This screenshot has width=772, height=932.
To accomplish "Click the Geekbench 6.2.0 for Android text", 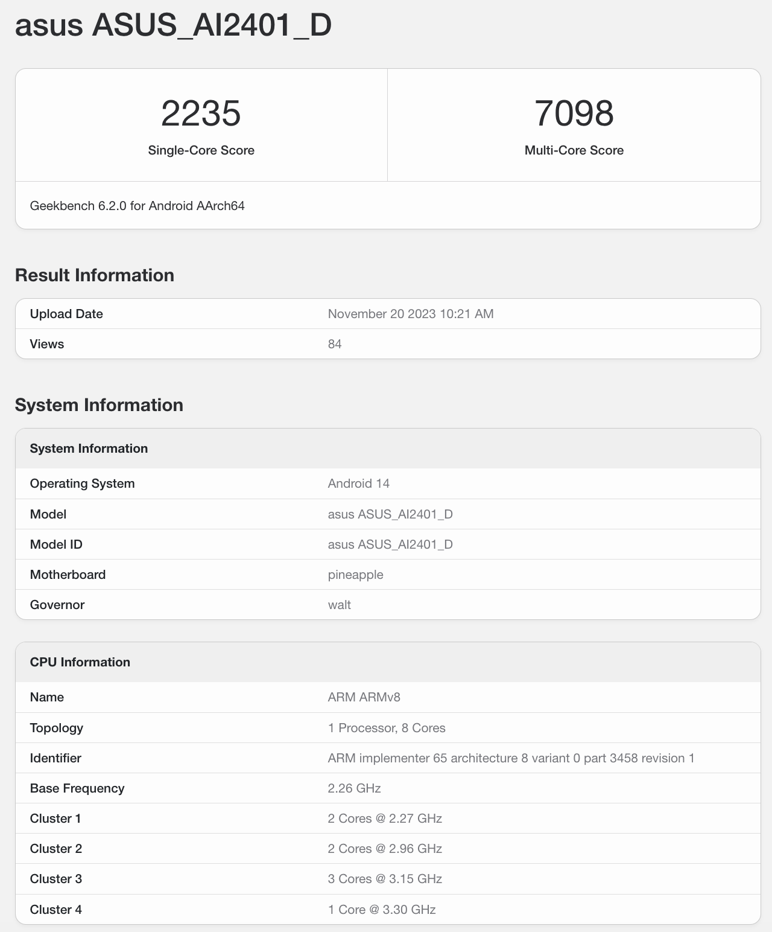I will (x=137, y=206).
